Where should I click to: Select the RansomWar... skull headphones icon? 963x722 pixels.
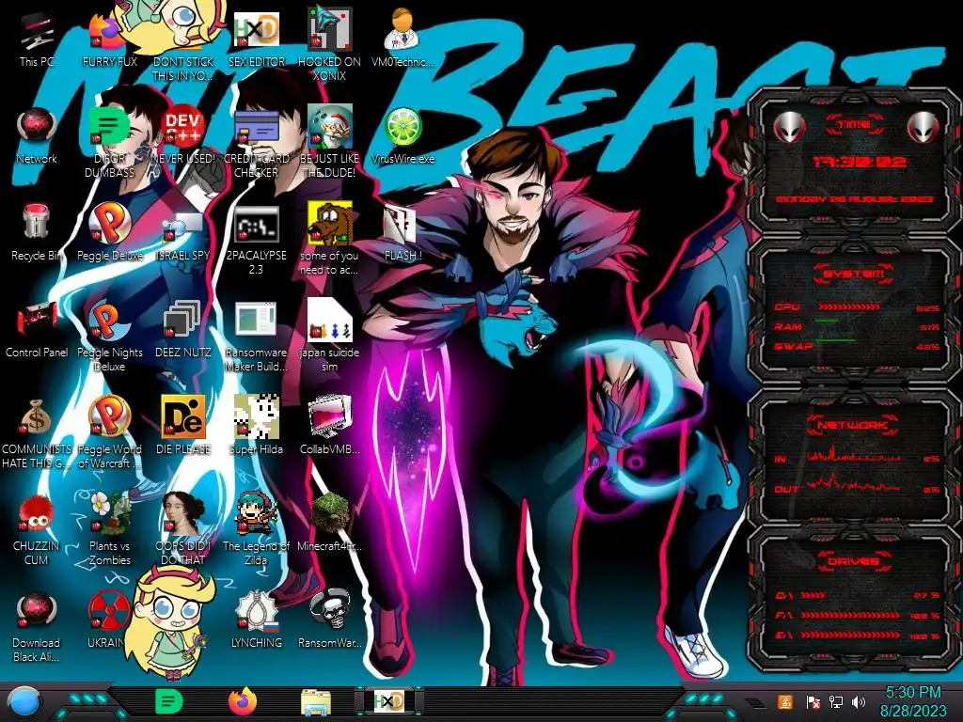point(329,619)
